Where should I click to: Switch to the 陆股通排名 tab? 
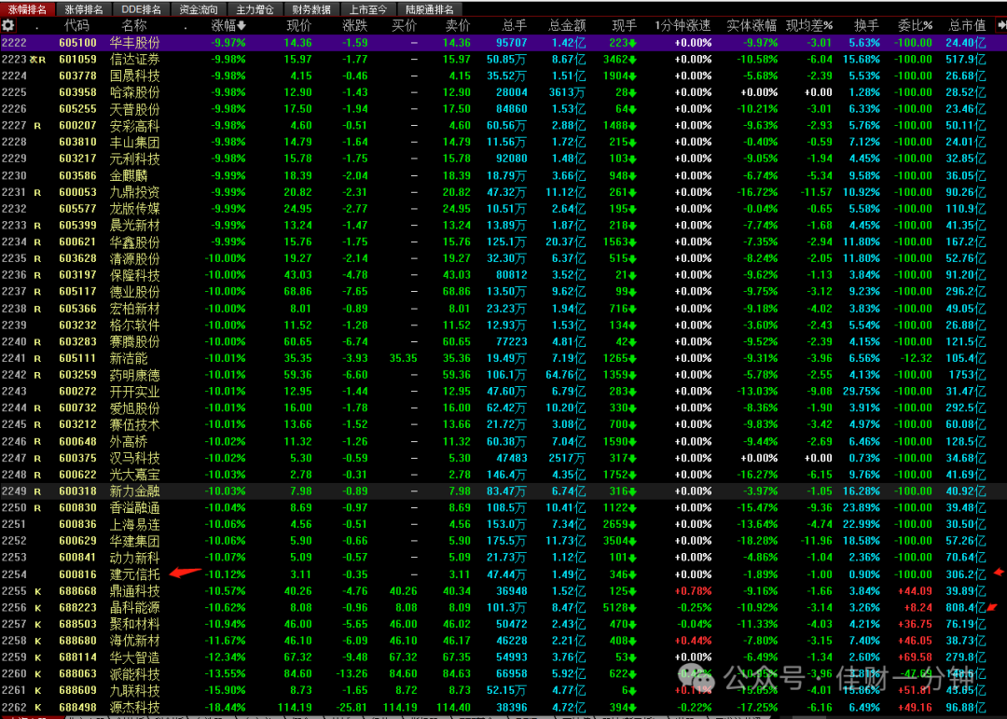pos(429,9)
